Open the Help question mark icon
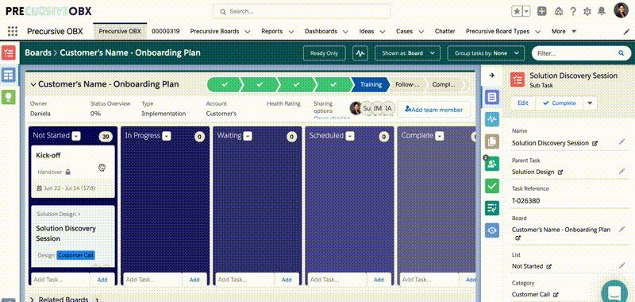635x302 pixels. tap(573, 11)
